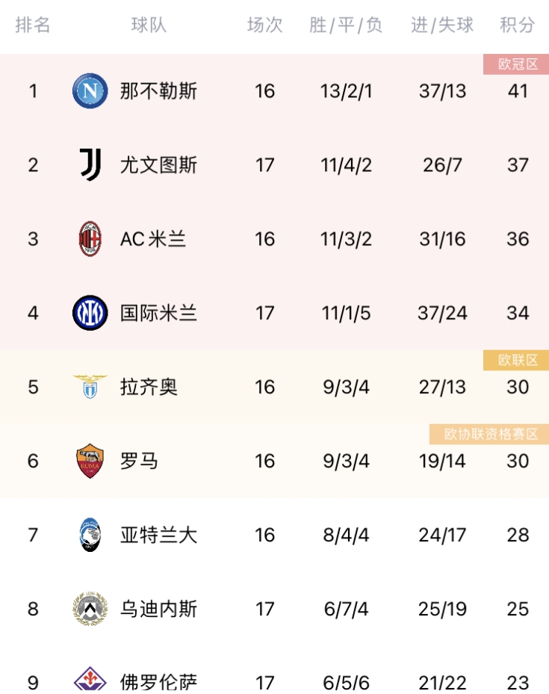Viewport: 549px width, 694px height.
Task: Tap the 欧协联资格赛区 label
Action: pos(489,434)
